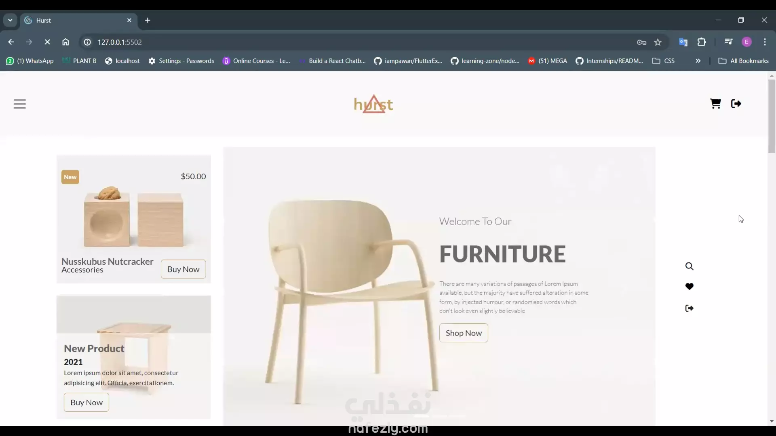Click Buy Now for Nusskubus Nutcracker
776x436 pixels.
pyautogui.click(x=183, y=269)
